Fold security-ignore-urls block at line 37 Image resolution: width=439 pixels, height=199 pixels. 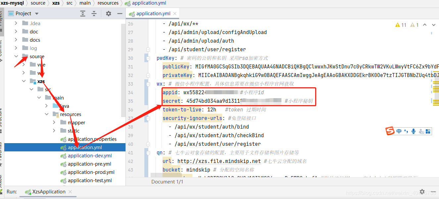(148, 118)
